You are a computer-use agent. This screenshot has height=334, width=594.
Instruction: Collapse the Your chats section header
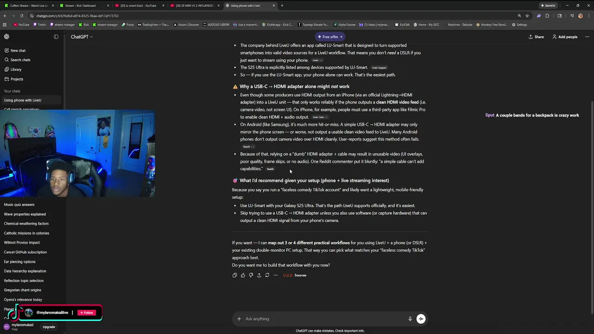[12, 91]
